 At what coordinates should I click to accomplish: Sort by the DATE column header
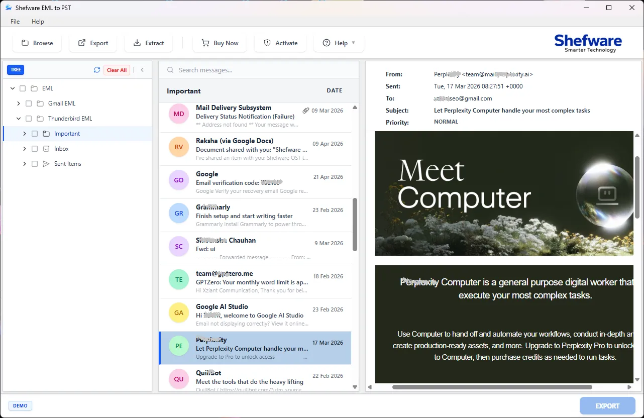click(x=335, y=91)
